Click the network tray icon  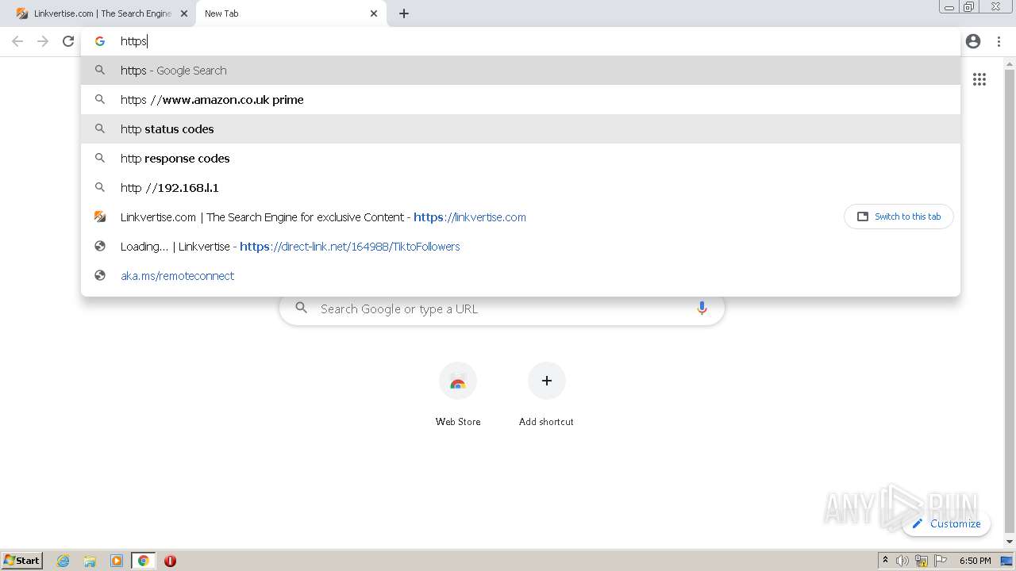coord(922,561)
